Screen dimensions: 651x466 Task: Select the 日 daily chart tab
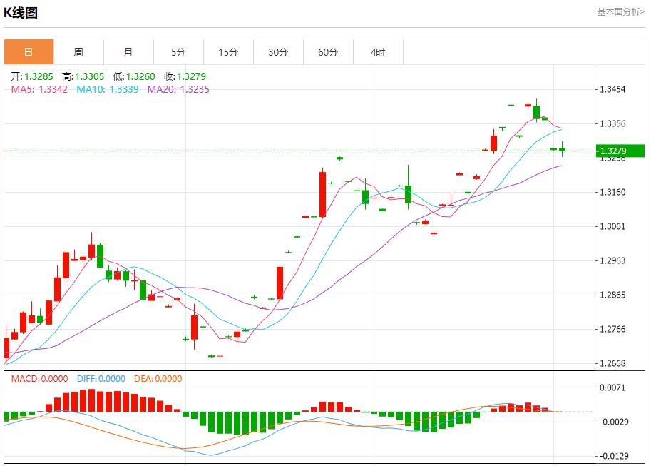point(29,52)
